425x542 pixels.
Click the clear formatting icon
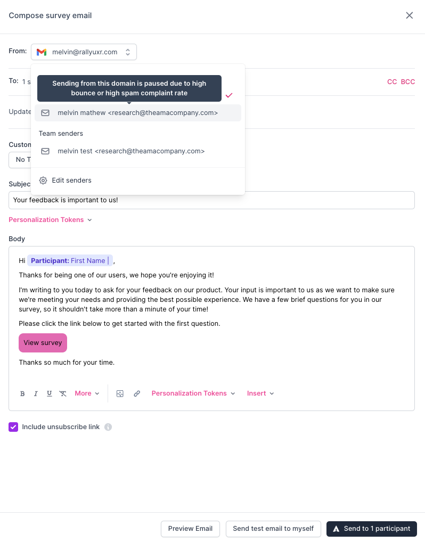point(63,393)
